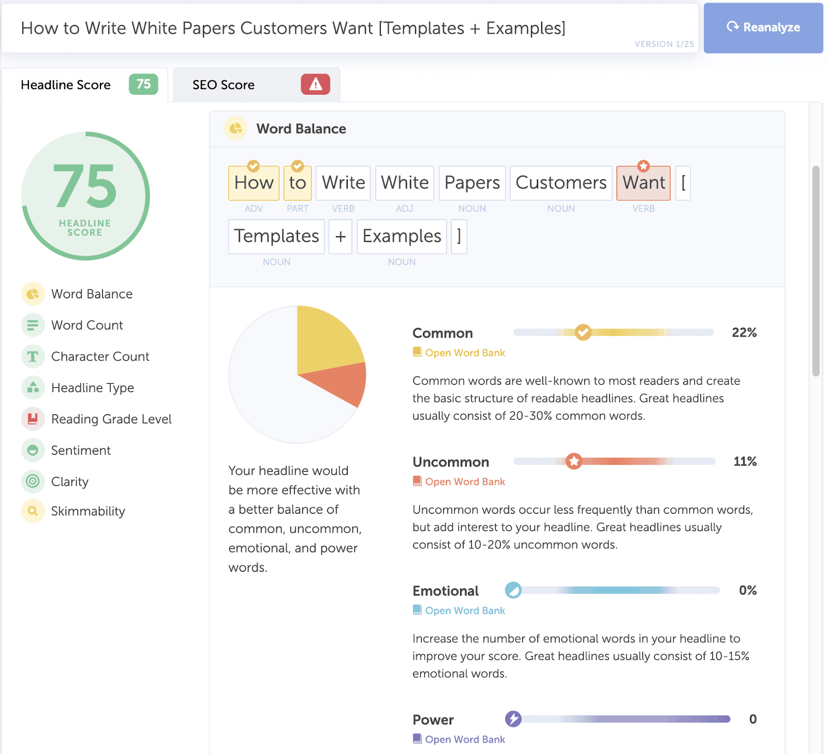View the Character Count analysis

(100, 356)
